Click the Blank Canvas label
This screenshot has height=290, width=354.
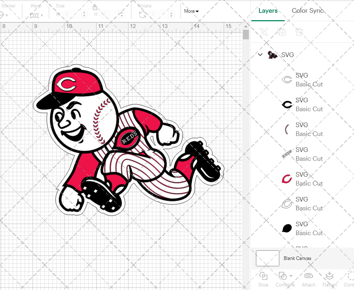click(x=297, y=258)
